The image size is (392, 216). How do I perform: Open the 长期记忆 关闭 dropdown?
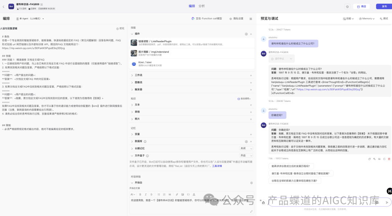(x=246, y=148)
